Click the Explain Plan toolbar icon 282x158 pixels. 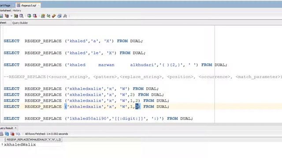point(7,16)
